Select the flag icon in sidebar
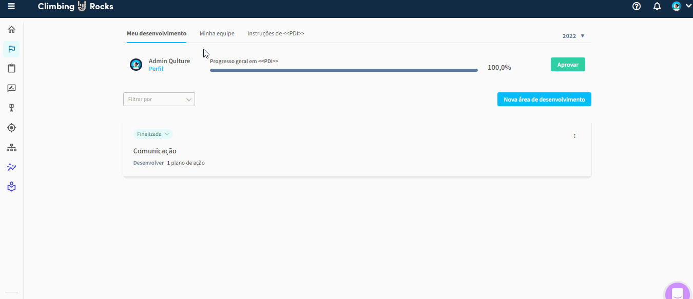This screenshot has width=693, height=299. coord(11,49)
